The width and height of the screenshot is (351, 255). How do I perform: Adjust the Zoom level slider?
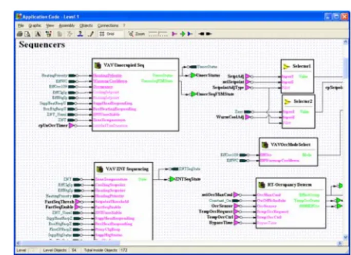click(158, 34)
